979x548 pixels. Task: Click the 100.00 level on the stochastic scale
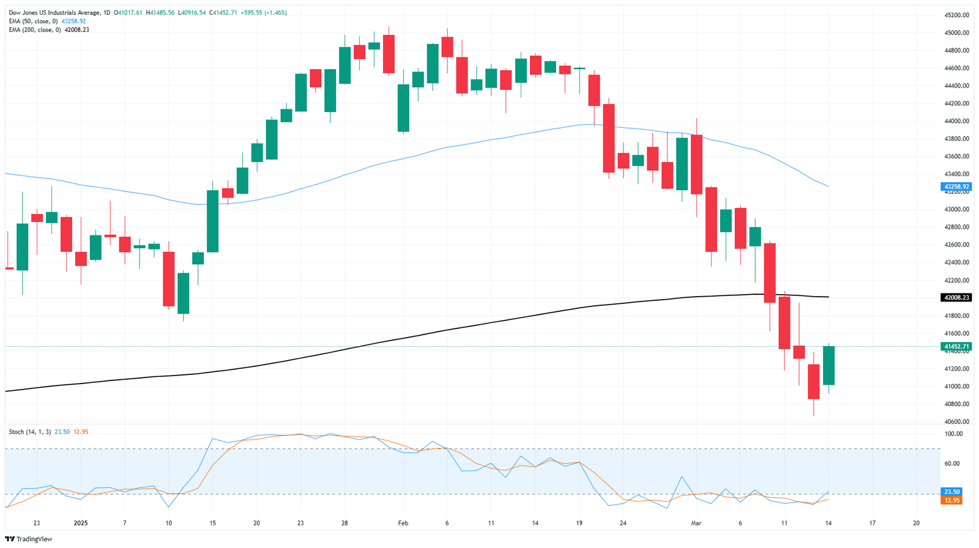[x=954, y=434]
